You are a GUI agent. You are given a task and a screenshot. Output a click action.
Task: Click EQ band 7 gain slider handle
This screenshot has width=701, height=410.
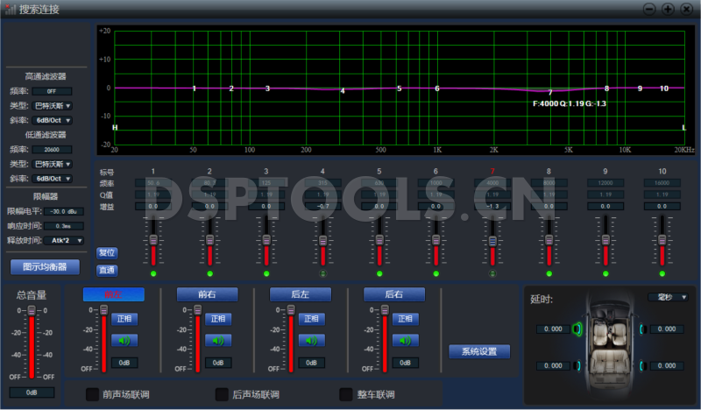coord(492,241)
